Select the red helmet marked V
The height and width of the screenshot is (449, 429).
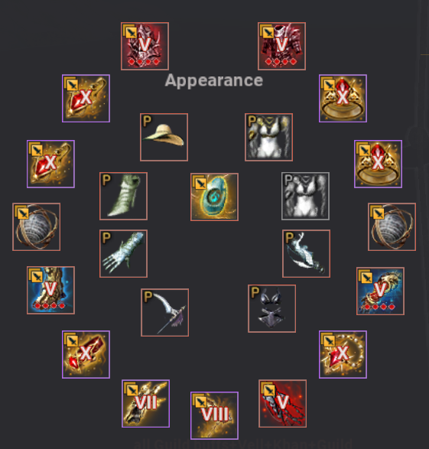point(145,46)
